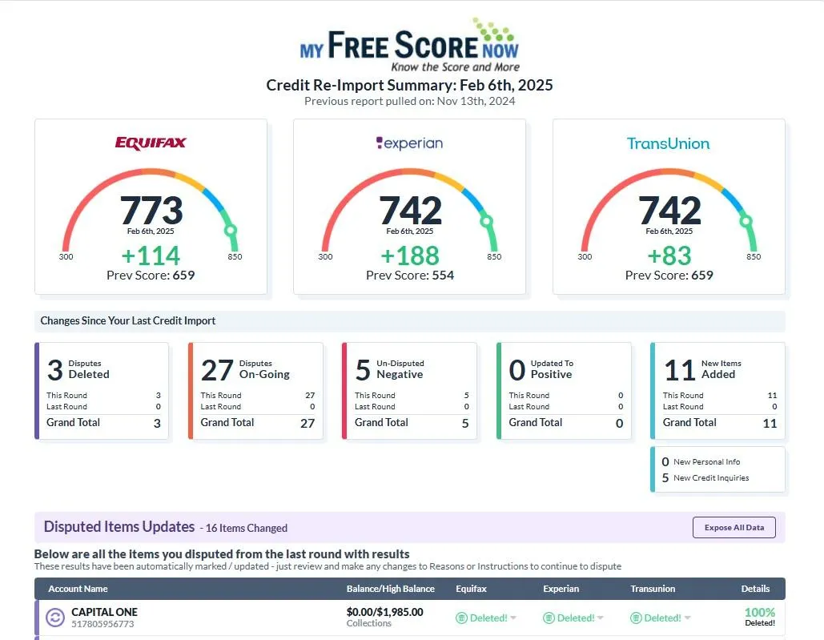Click the marker on the Equifax score gauge
The height and width of the screenshot is (640, 824).
click(x=230, y=230)
